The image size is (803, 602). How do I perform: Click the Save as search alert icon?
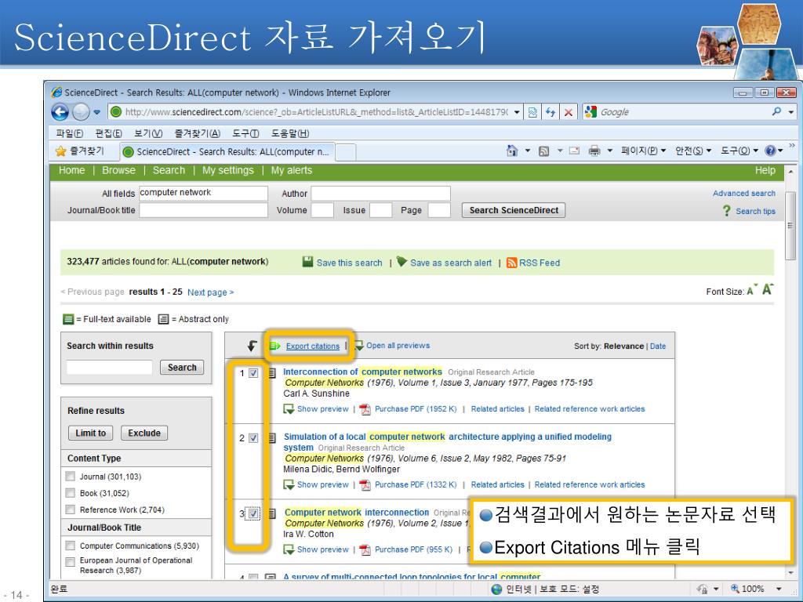click(402, 262)
